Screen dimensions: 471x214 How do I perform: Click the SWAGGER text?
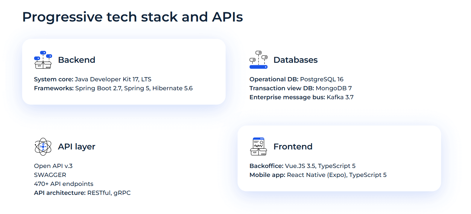[x=50, y=175]
